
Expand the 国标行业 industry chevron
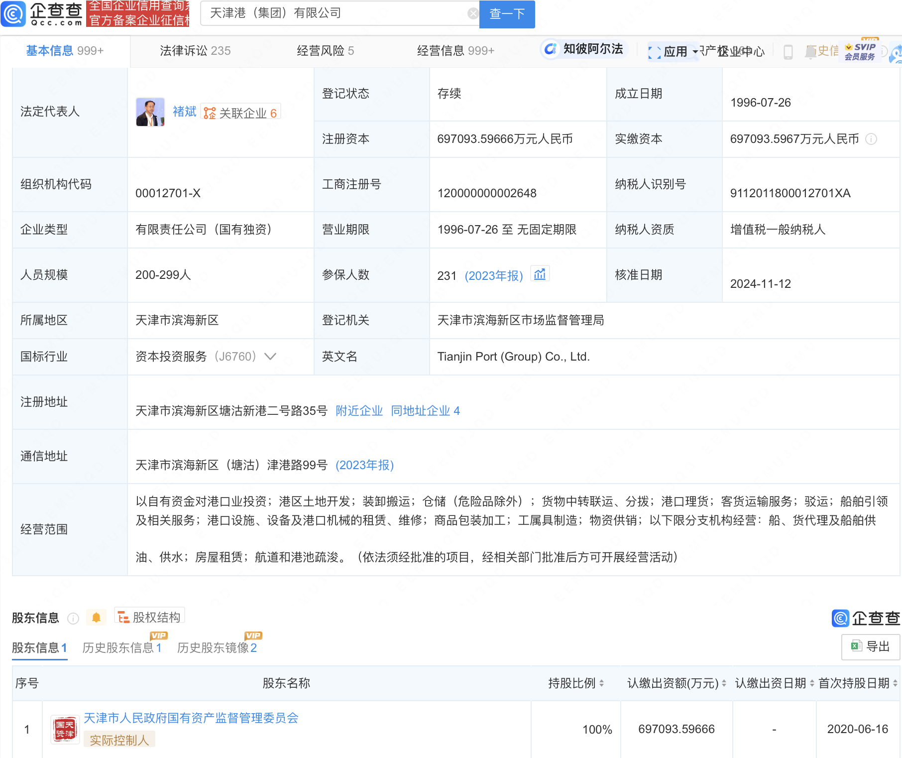[x=270, y=357]
